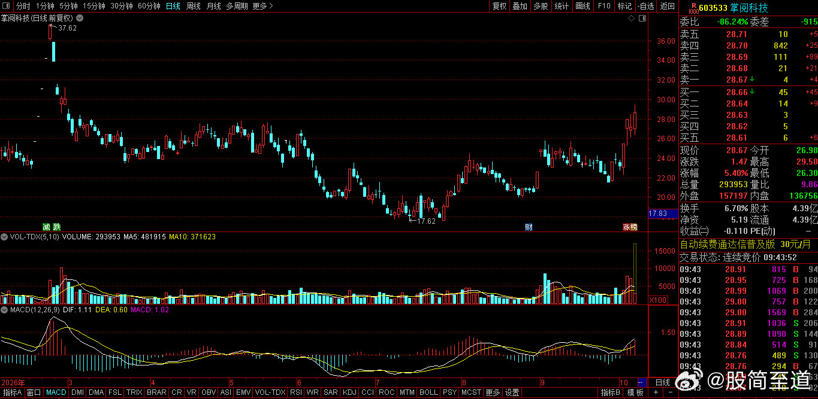Viewport: 818px width, 399px height.
Task: Click the green down arrow in the 卖一 row
Action: 751,80
